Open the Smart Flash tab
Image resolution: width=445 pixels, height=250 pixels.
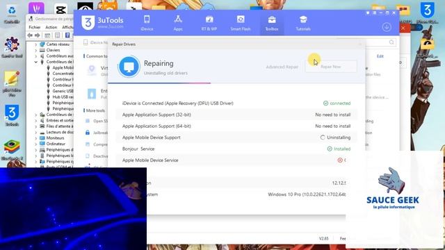pos(241,23)
